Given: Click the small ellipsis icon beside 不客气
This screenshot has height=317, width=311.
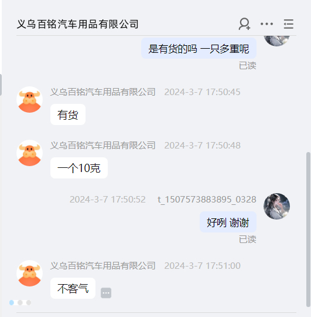Looking at the screenshot, I should coord(106,293).
